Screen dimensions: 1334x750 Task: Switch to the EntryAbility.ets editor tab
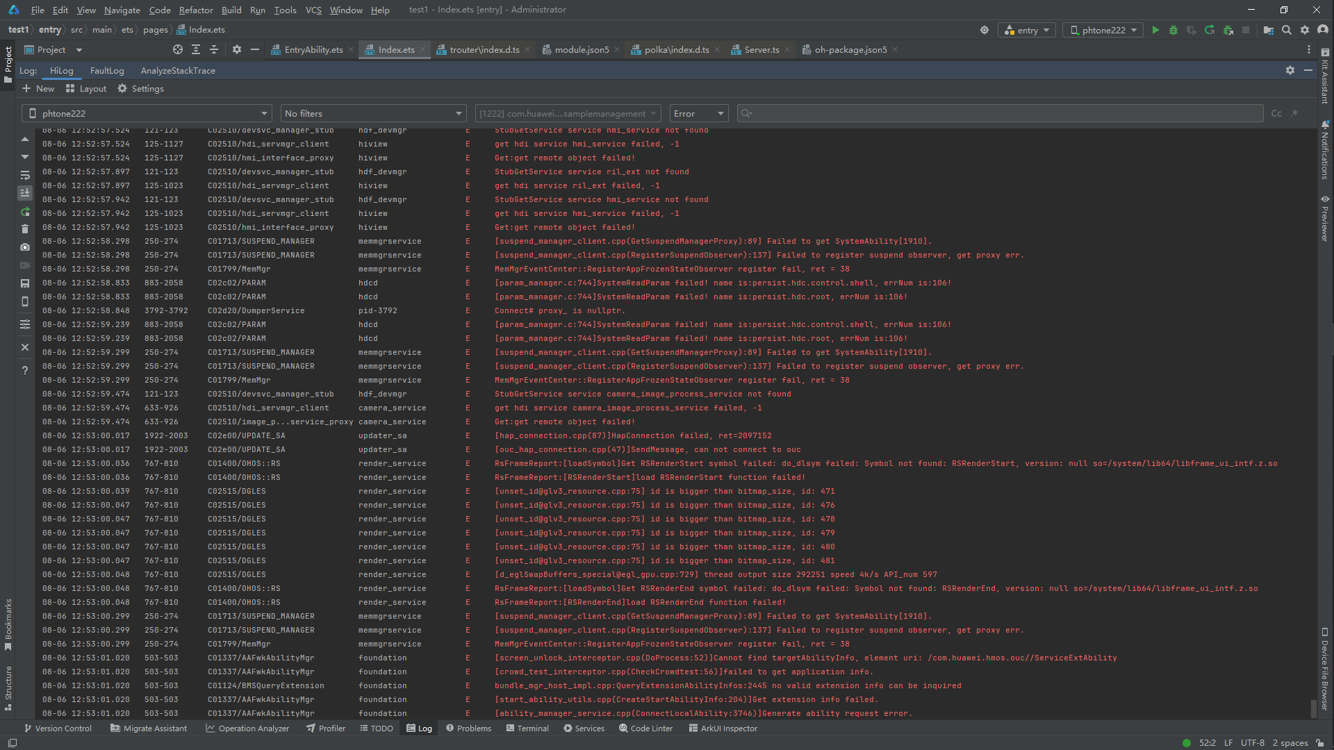point(313,49)
